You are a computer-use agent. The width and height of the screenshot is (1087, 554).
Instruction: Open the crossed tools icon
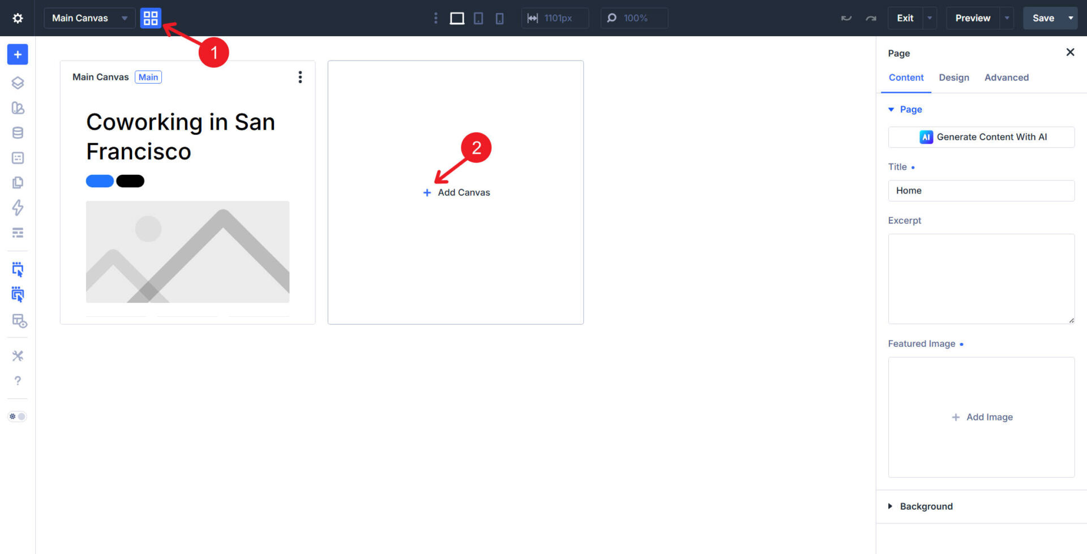tap(18, 356)
